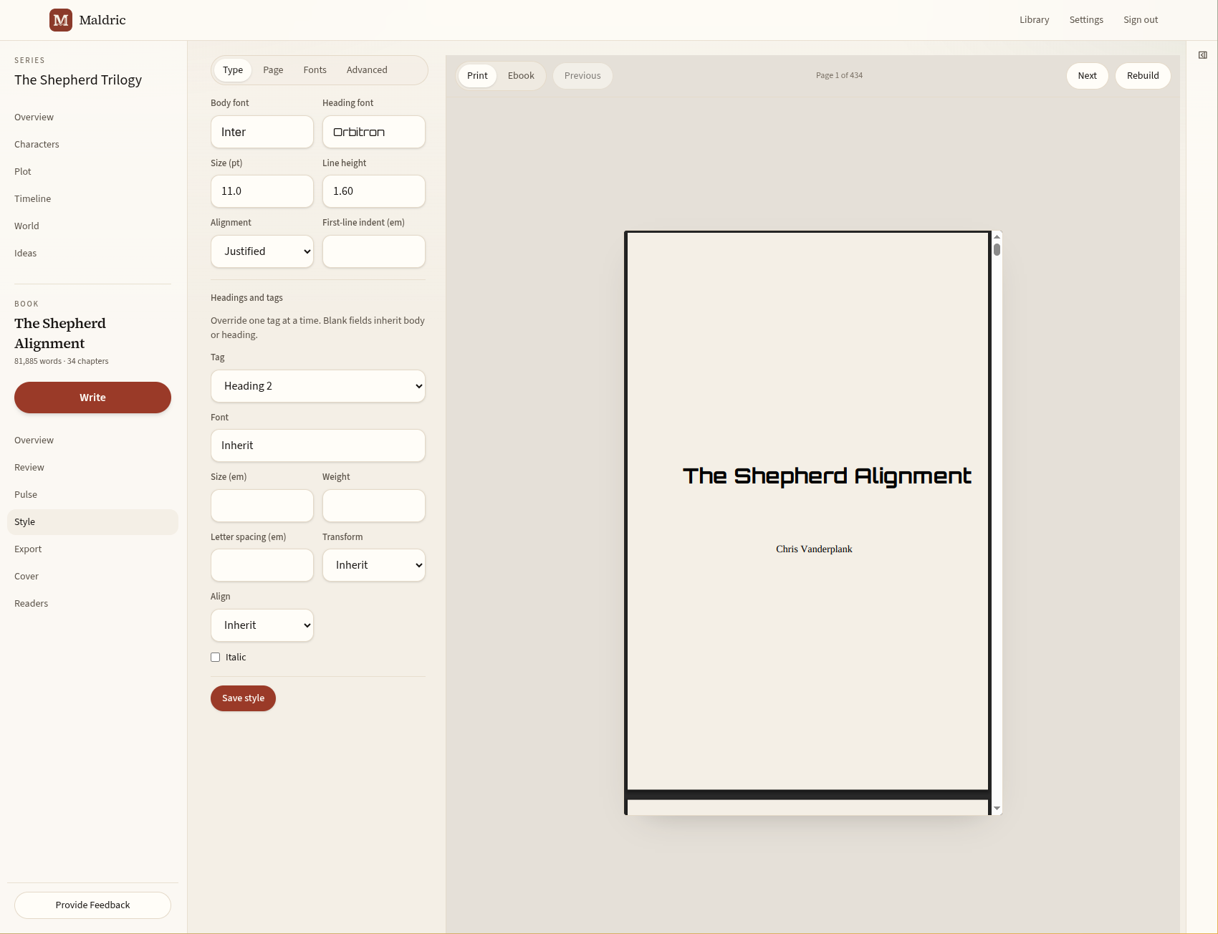Click the Line height field

(x=374, y=191)
